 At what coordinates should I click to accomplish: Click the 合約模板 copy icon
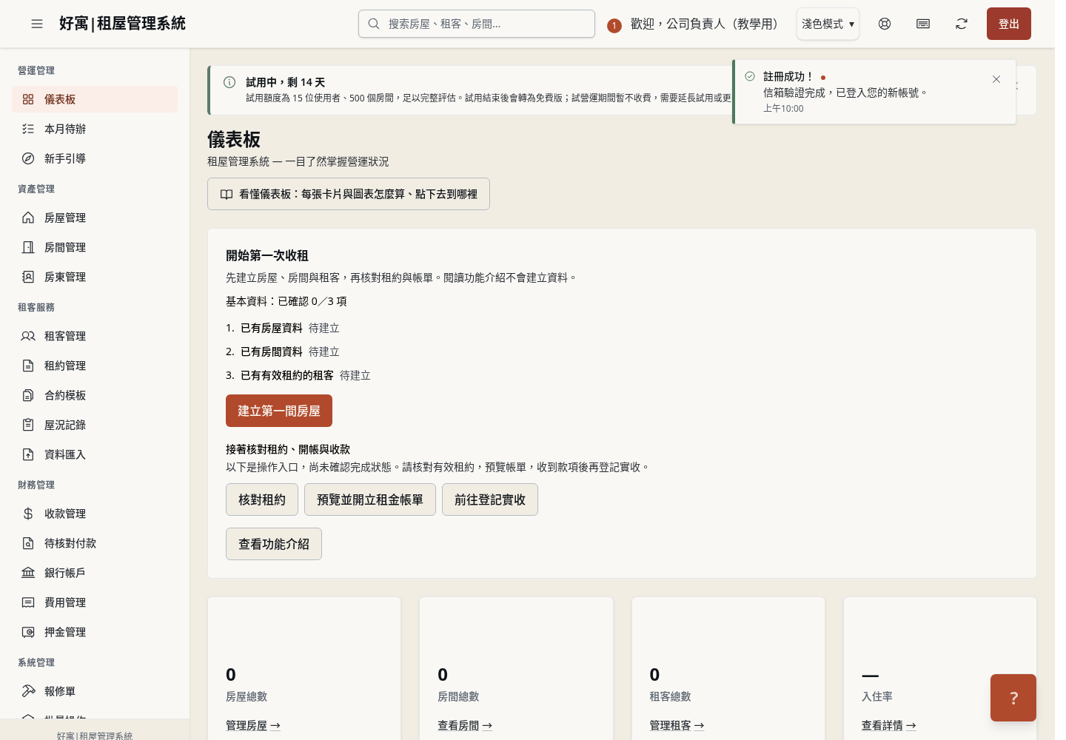(28, 395)
